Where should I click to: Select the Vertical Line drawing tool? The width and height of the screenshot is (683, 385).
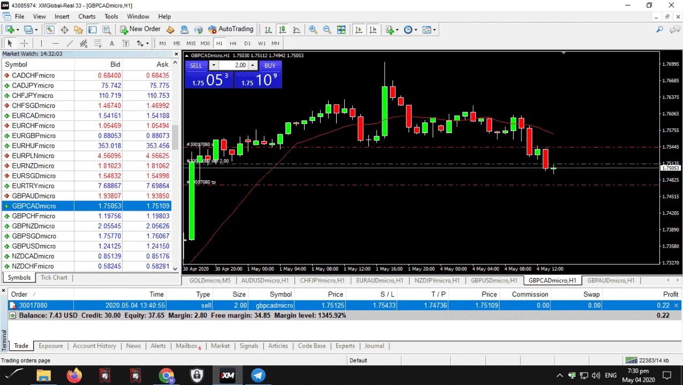pyautogui.click(x=41, y=43)
